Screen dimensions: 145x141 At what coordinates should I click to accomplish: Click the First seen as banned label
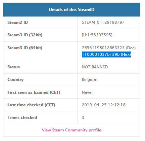(x=34, y=92)
